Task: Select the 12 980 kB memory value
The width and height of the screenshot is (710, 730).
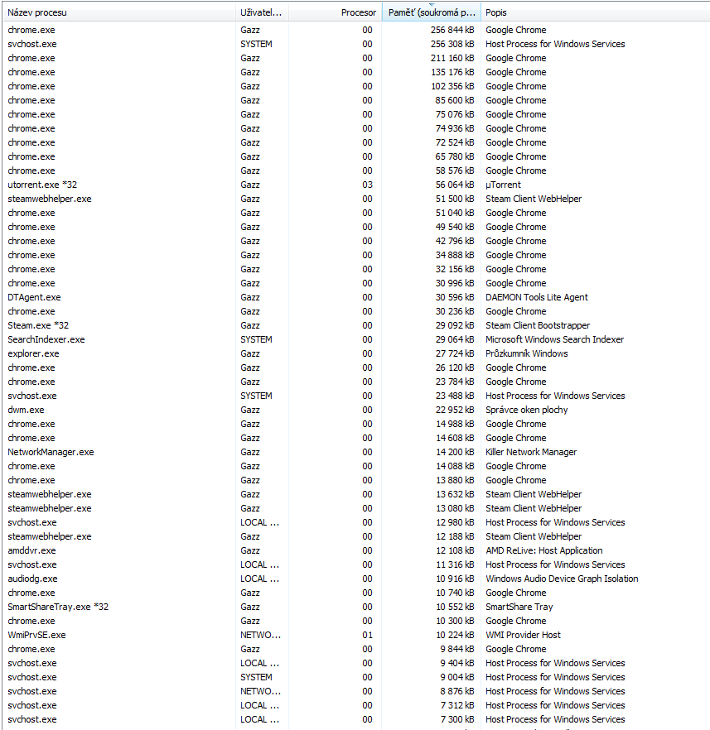Action: (455, 522)
